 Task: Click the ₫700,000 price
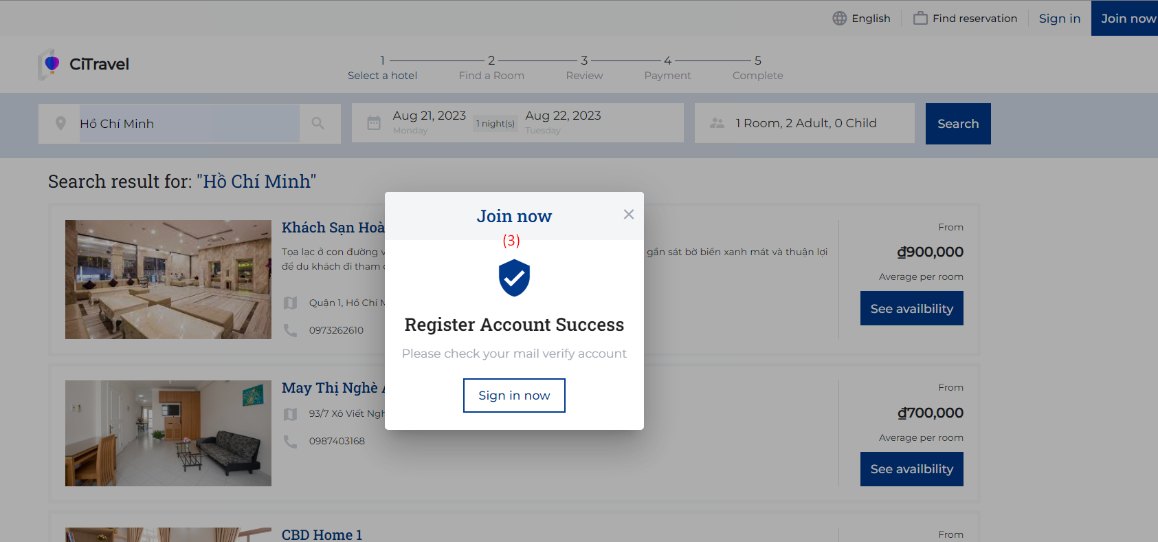931,413
